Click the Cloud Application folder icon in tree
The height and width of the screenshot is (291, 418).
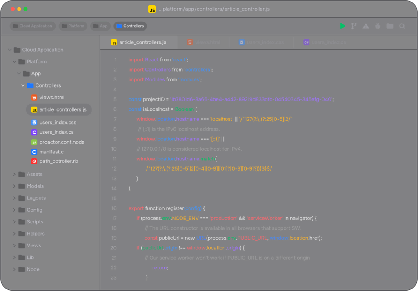(17, 50)
